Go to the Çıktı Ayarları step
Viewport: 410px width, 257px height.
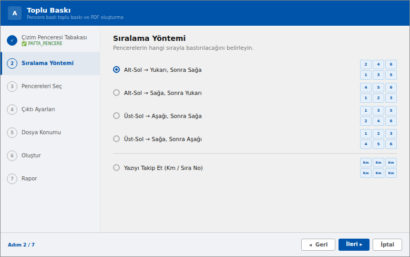pos(50,110)
